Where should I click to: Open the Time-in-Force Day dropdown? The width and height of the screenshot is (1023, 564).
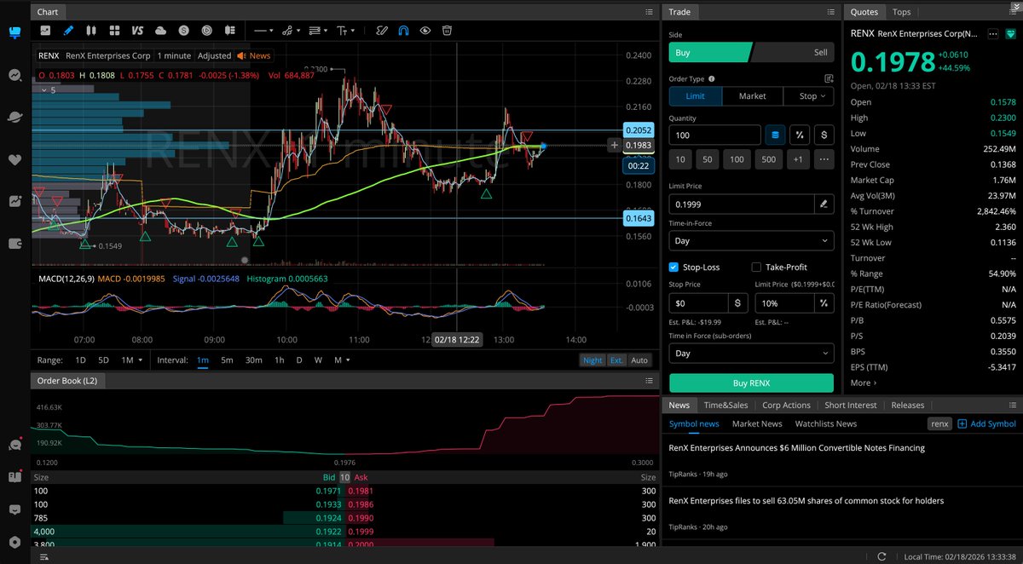pos(751,241)
